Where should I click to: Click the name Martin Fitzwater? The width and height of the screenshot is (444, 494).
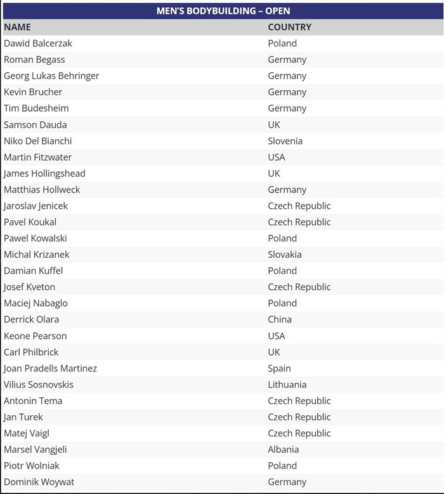pyautogui.click(x=37, y=157)
